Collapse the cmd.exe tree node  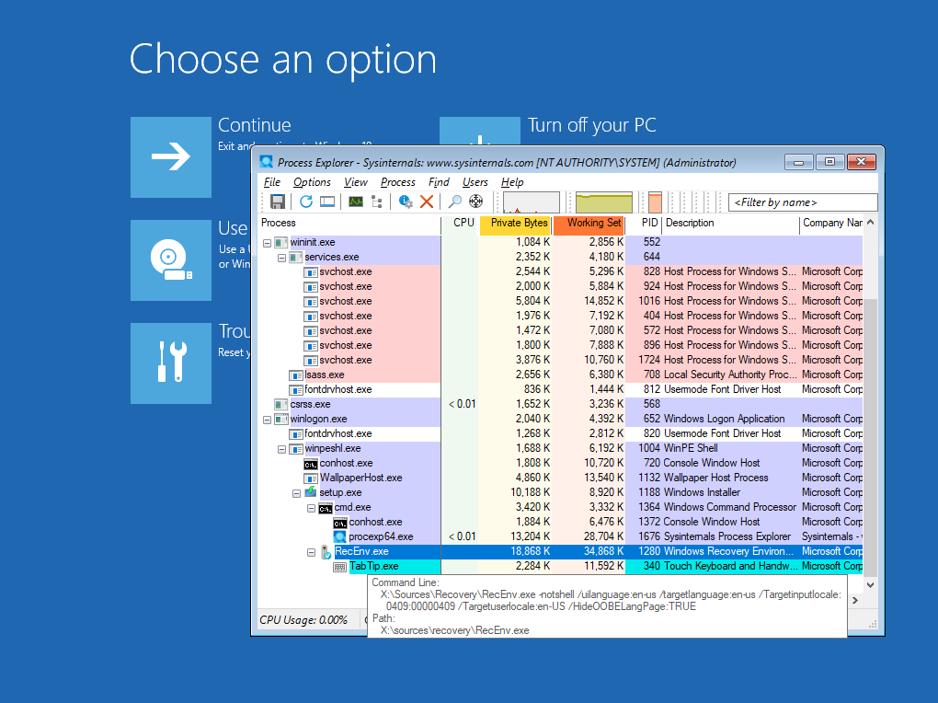[311, 508]
